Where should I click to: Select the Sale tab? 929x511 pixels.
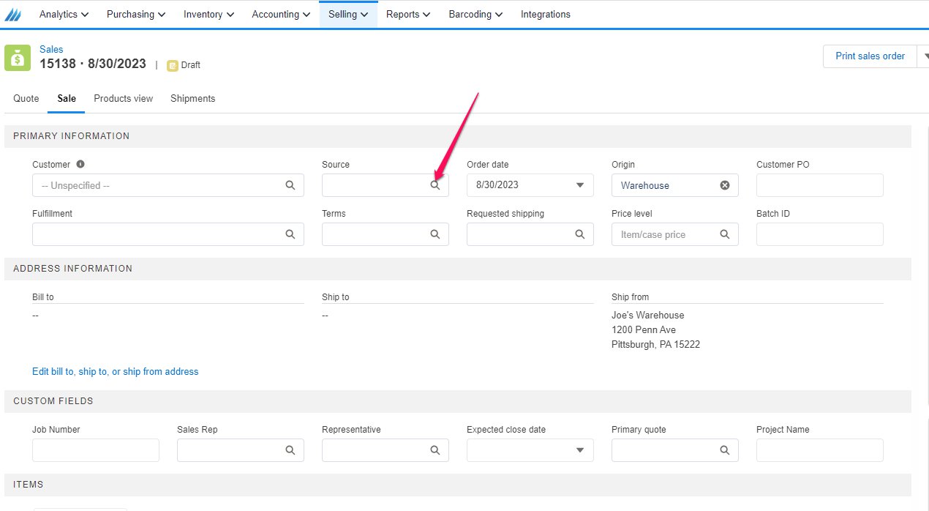(x=67, y=98)
